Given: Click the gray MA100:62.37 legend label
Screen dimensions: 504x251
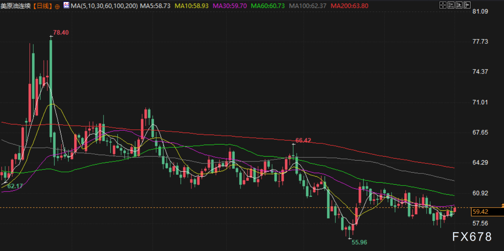Looking at the screenshot, I should (x=308, y=6).
